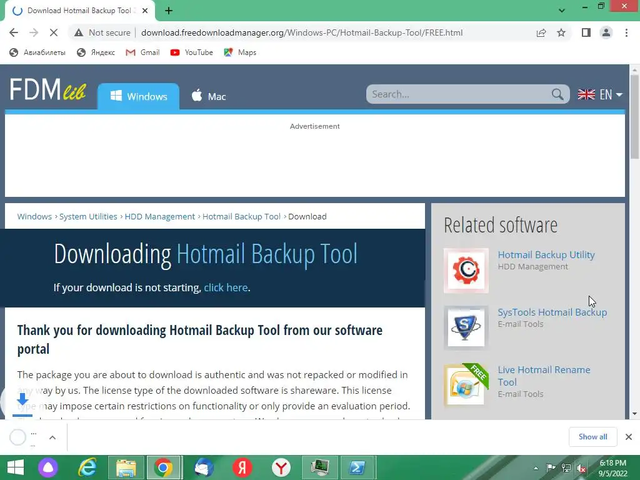Open the Windows Start button
The height and width of the screenshot is (480, 640).
(x=16, y=467)
